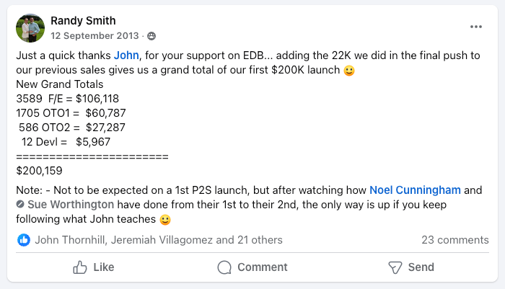
Task: Open the three-dot post options menu
Action: (x=475, y=27)
